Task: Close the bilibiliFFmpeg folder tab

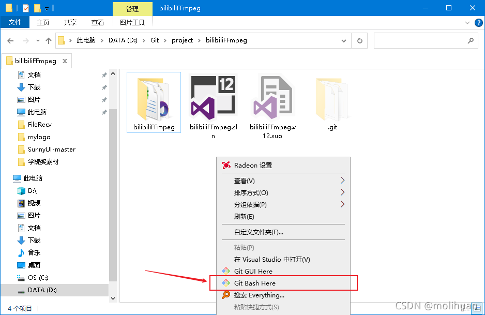Action: pos(65,61)
